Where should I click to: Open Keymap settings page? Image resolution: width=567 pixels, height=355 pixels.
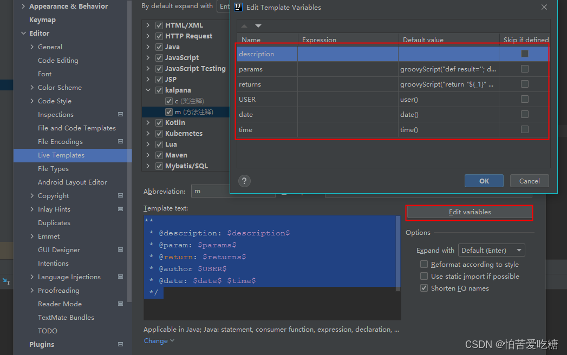[x=42, y=20]
